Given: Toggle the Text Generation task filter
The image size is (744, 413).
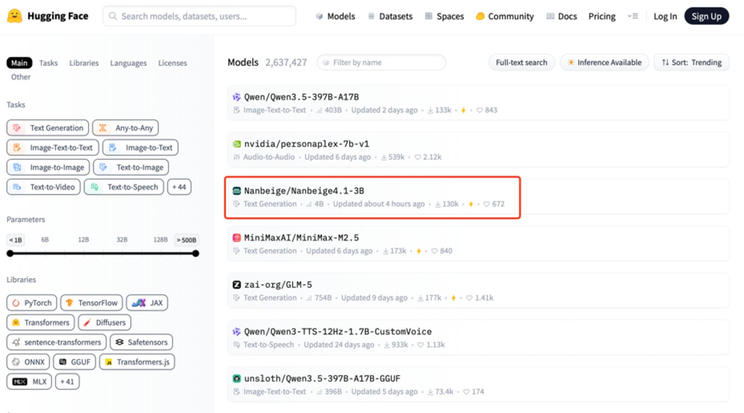Looking at the screenshot, I should coord(48,128).
